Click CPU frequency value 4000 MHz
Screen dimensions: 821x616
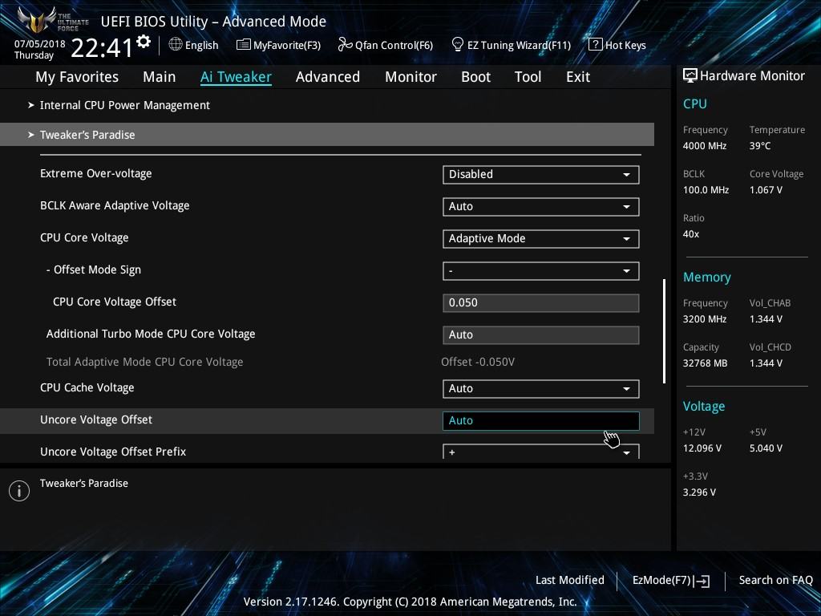[x=705, y=146]
